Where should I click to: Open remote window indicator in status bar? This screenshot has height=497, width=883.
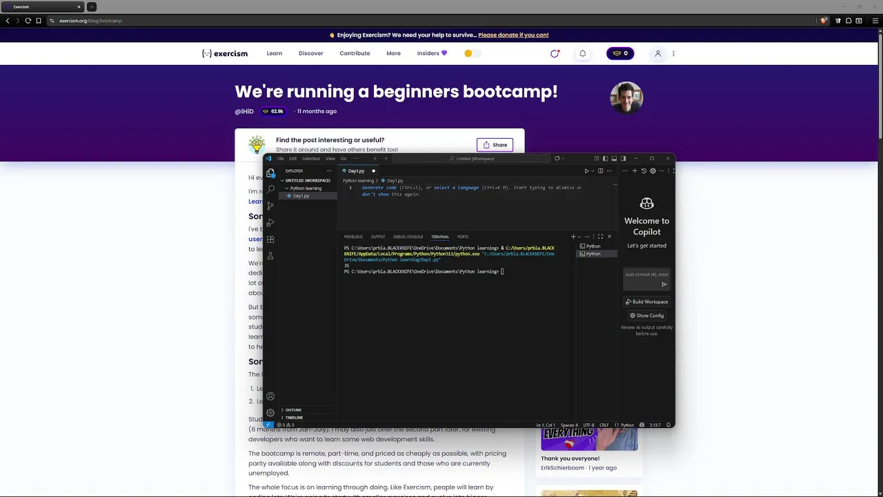point(268,425)
